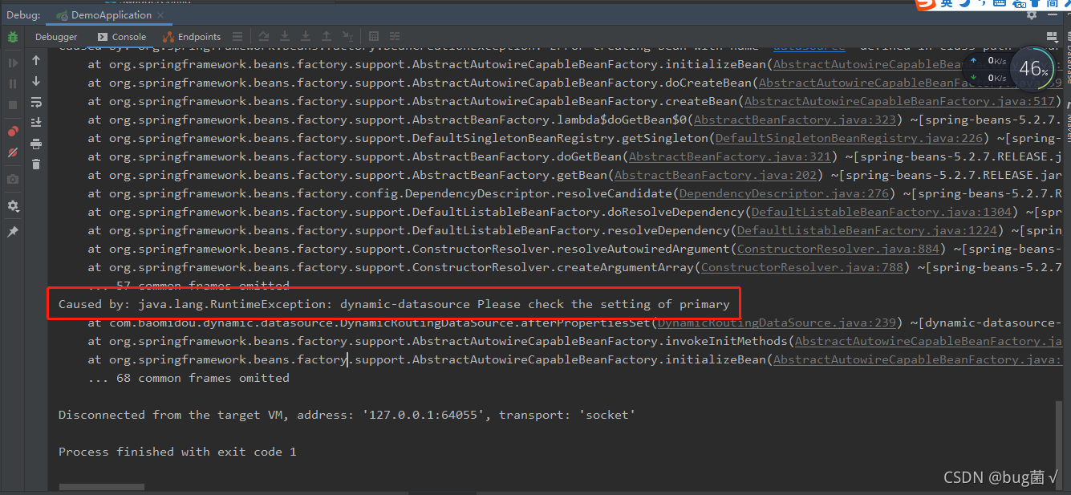Open the Evaluate Expression calculator
Image resolution: width=1071 pixels, height=495 pixels.
[x=372, y=36]
